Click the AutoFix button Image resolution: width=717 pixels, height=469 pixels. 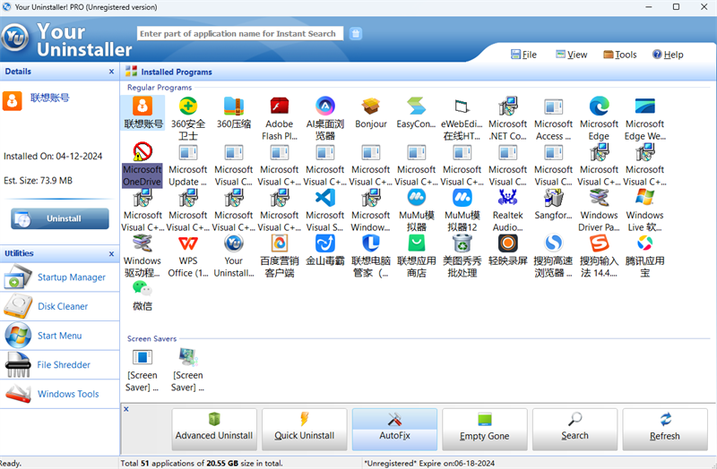coord(394,429)
